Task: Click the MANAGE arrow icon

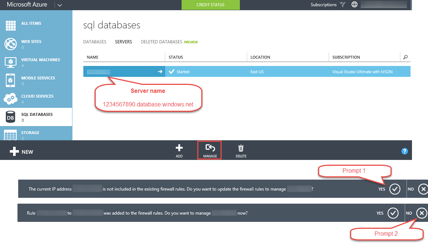Action: pyautogui.click(x=210, y=148)
